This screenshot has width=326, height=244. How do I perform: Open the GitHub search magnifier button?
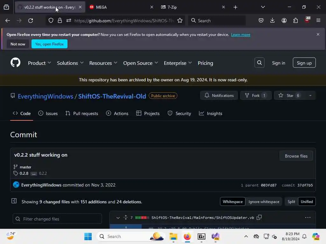click(259, 63)
